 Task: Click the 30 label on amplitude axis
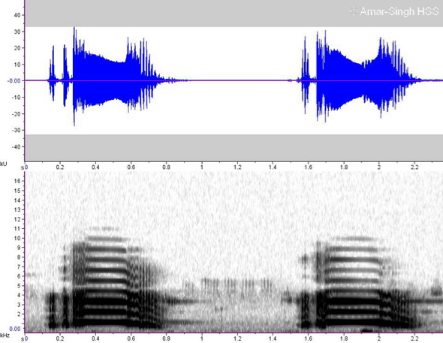click(17, 32)
